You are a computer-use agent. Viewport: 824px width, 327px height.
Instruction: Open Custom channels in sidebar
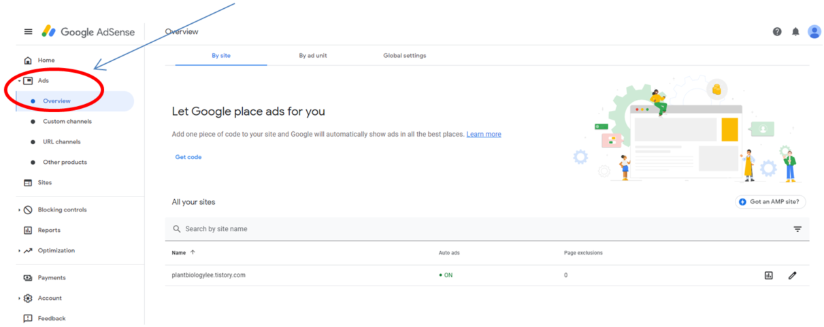tap(67, 122)
